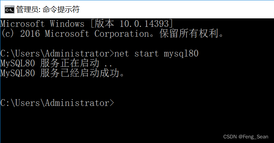Click MySQL80 in the 服务已经启动成功 line

click(18, 73)
